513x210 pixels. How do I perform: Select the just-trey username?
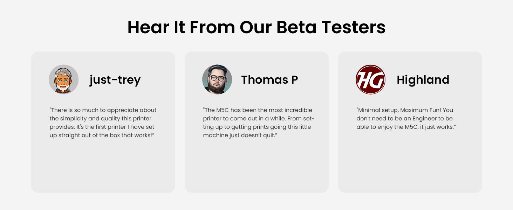click(115, 80)
